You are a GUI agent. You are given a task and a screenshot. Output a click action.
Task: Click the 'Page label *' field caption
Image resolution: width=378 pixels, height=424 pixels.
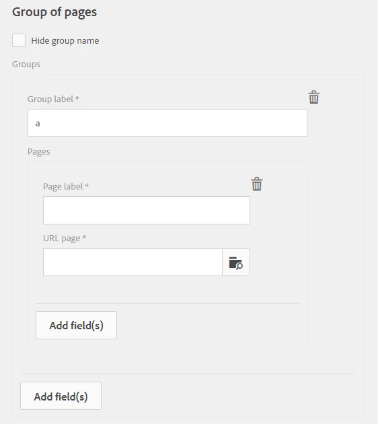pyautogui.click(x=66, y=187)
